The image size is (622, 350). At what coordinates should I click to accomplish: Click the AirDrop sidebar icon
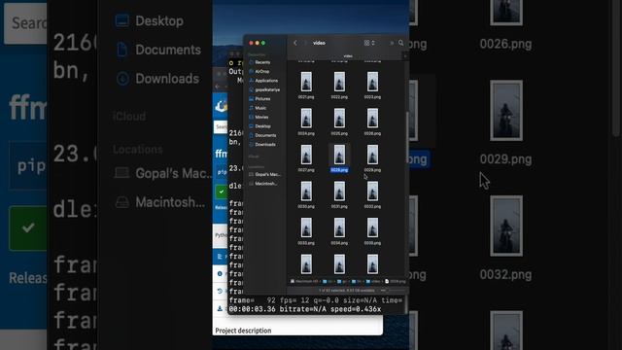[251, 71]
